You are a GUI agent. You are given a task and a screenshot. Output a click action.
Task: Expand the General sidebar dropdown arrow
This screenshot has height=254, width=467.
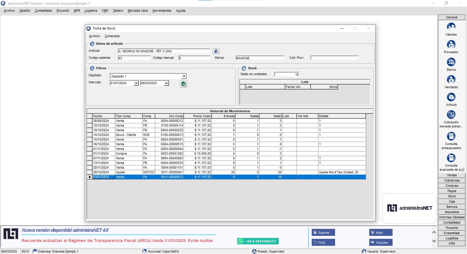(x=462, y=170)
